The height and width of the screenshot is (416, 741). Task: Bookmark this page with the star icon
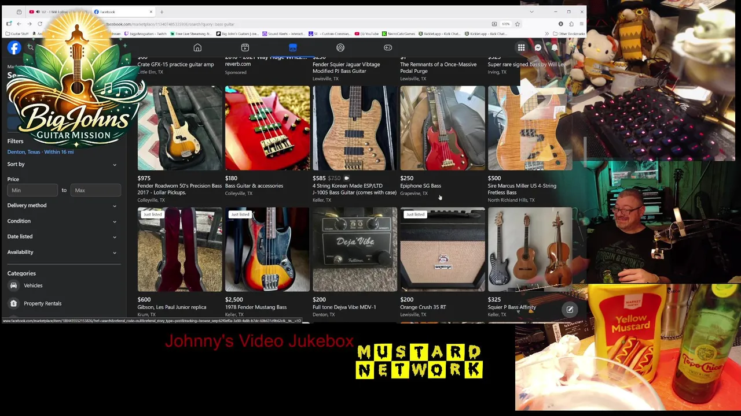coord(518,24)
